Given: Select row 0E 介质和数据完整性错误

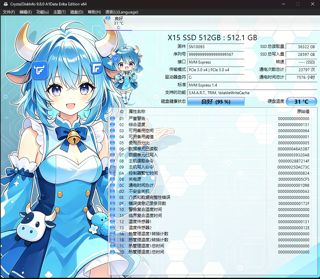Looking at the screenshot, I should click(x=210, y=197).
